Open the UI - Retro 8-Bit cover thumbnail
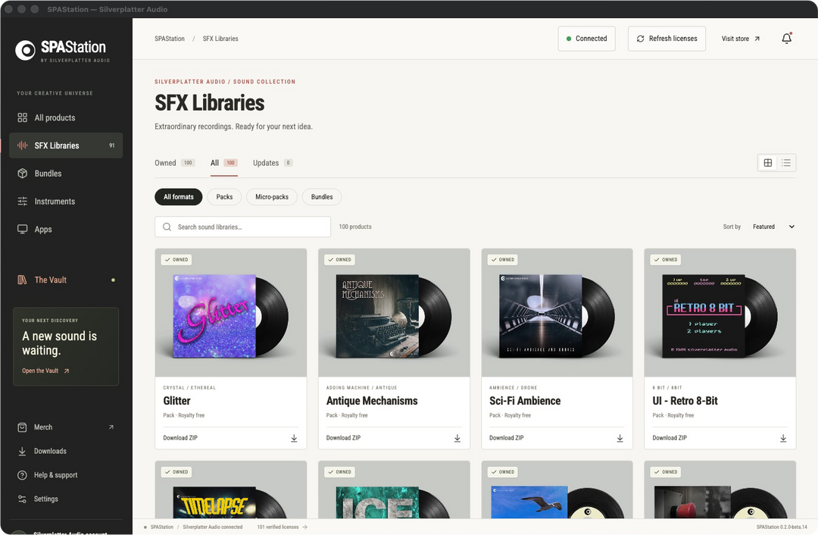Viewport: 818px width, 535px height. pyautogui.click(x=720, y=313)
